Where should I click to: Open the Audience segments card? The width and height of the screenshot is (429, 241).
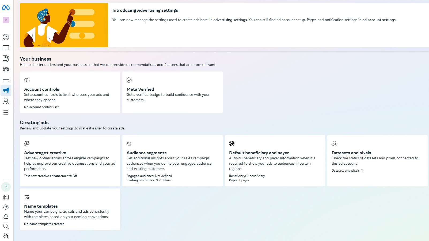[x=172, y=161]
